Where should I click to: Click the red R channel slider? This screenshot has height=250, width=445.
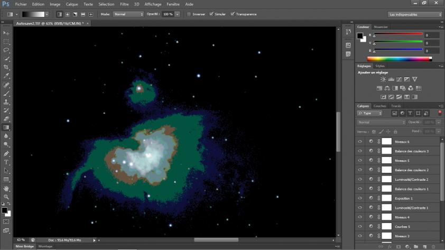pyautogui.click(x=398, y=35)
